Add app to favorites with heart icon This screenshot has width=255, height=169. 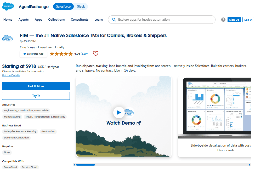[x=96, y=53]
